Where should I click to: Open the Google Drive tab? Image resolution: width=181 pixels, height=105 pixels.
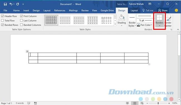(107, 11)
